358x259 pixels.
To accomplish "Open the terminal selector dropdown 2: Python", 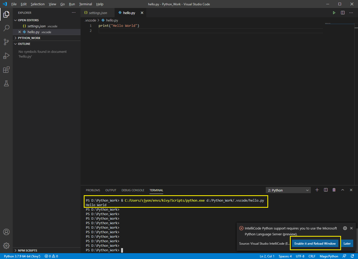I will point(288,190).
